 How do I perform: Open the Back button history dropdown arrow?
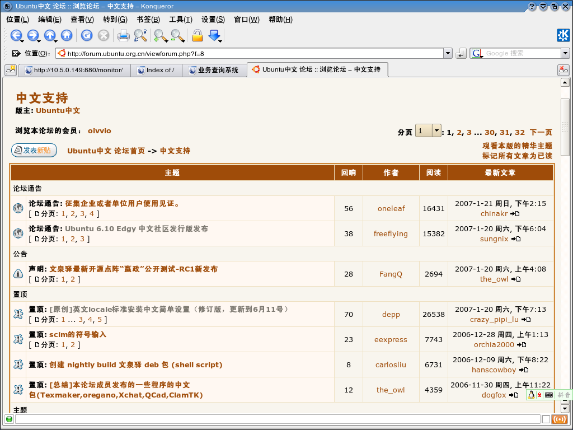(22, 40)
